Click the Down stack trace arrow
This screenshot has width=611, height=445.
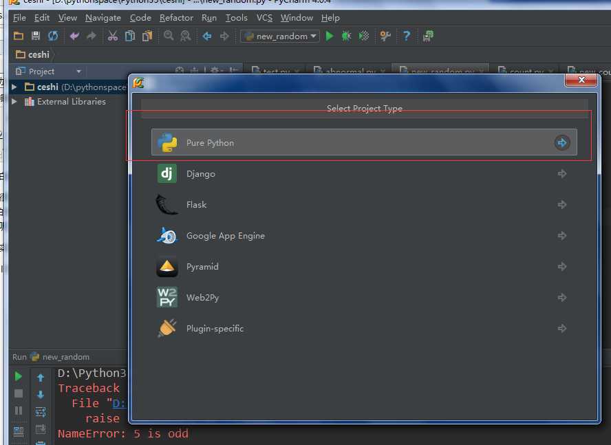(41, 395)
